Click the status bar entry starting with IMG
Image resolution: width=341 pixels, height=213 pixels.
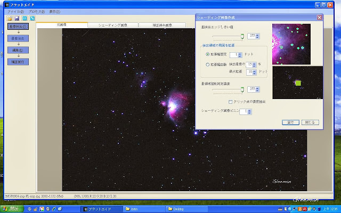coord(34,196)
